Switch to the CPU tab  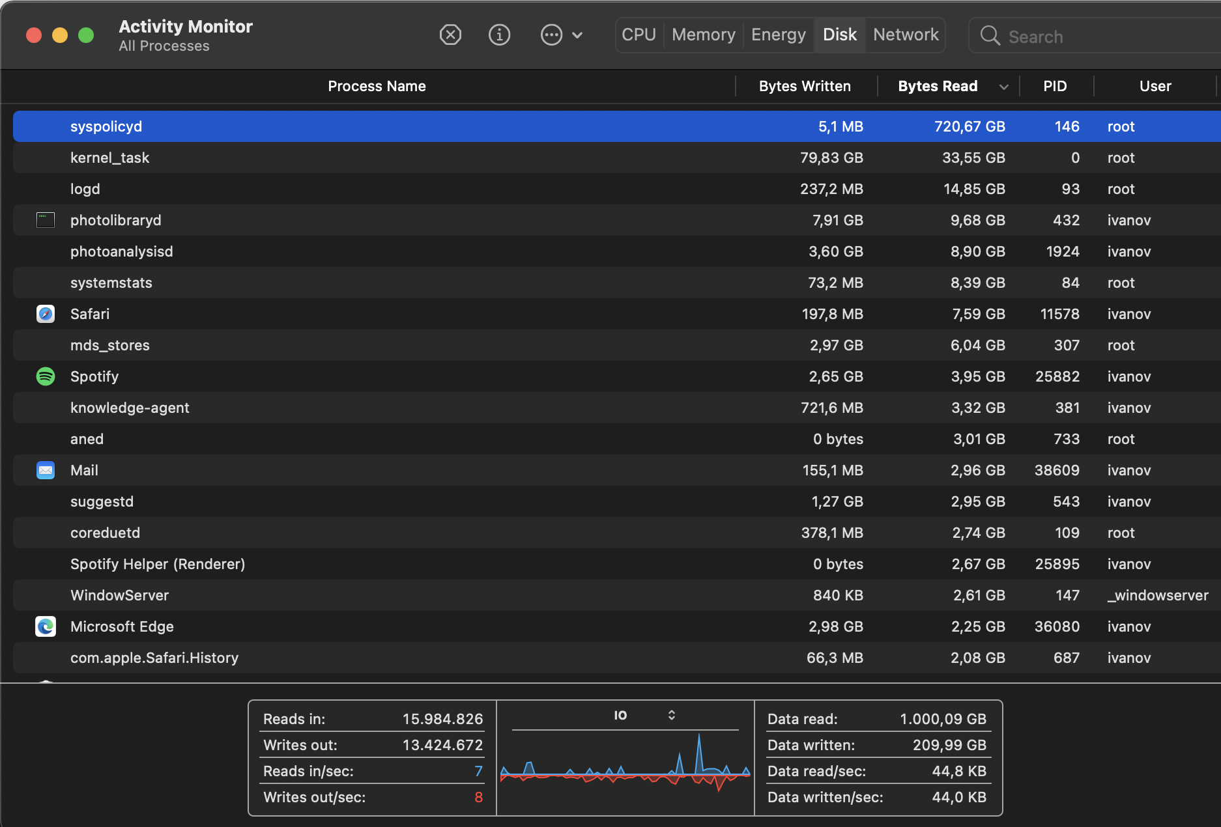coord(639,35)
